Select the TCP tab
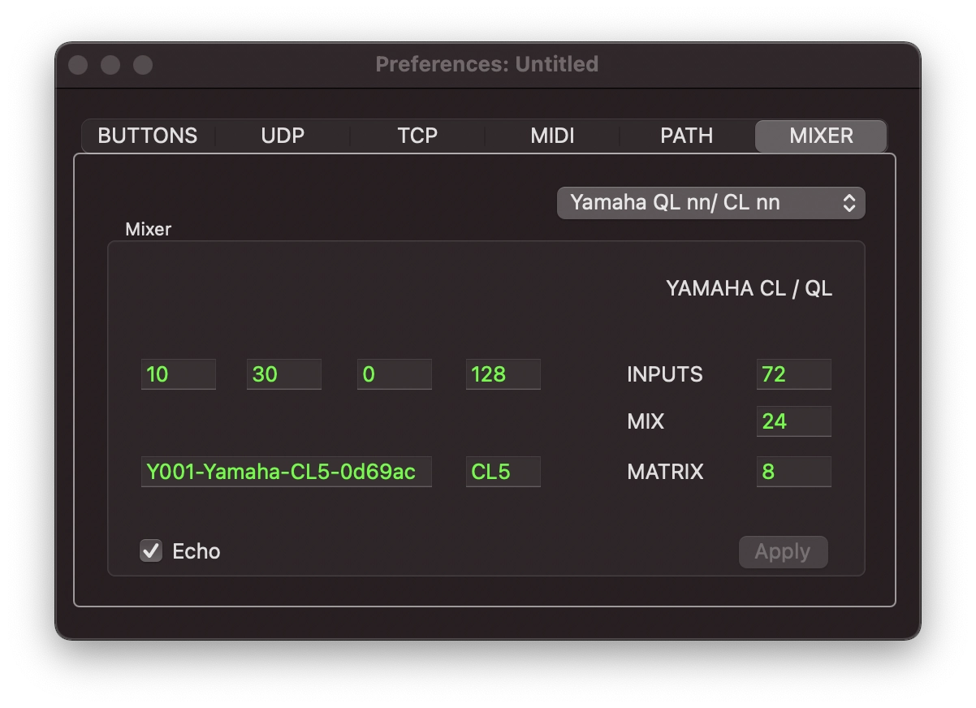The width and height of the screenshot is (976, 708). coord(417,136)
